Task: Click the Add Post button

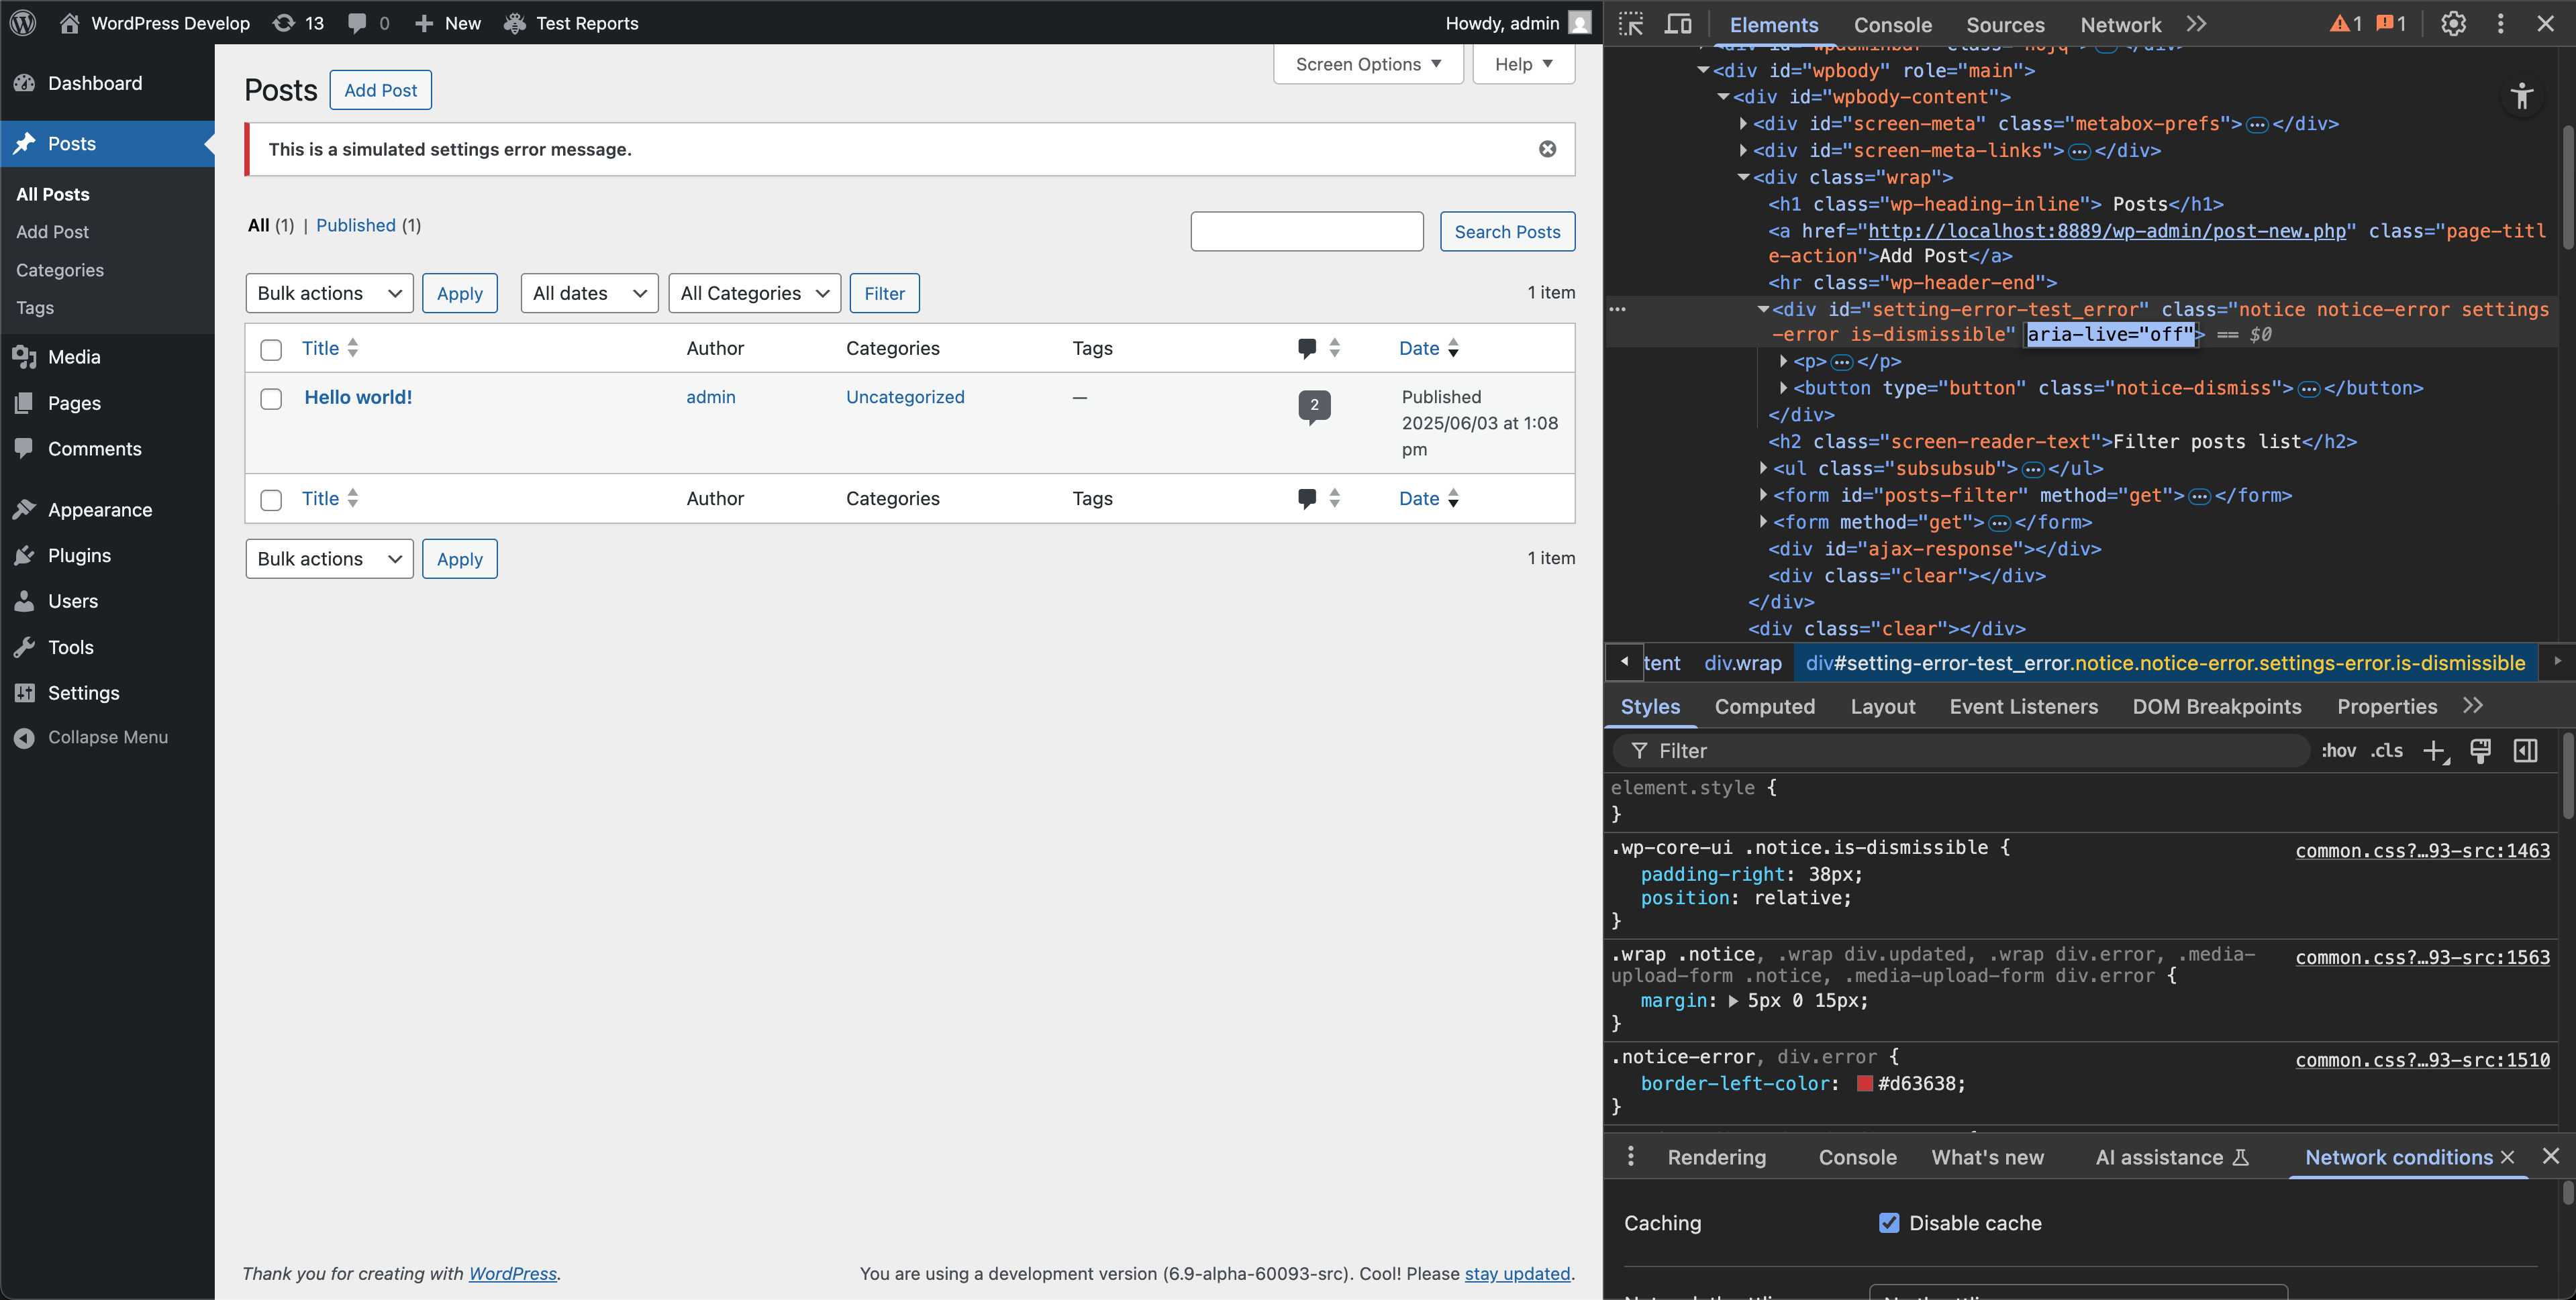Action: coord(380,90)
